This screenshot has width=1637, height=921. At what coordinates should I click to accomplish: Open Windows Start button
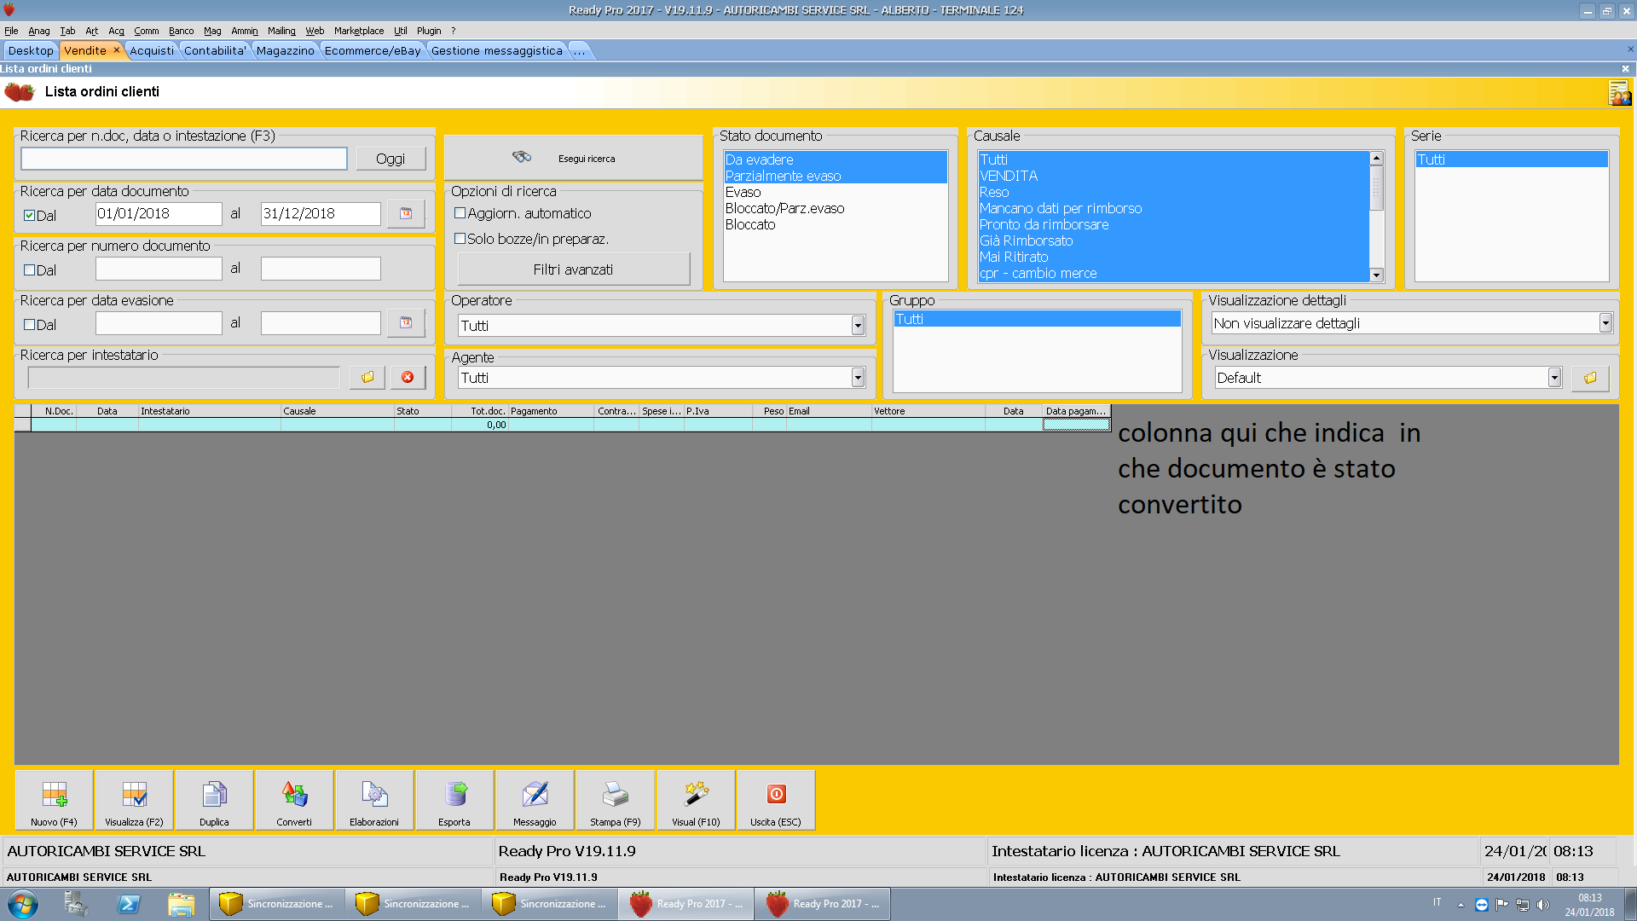pos(23,904)
